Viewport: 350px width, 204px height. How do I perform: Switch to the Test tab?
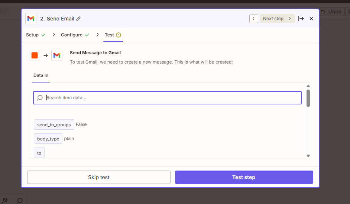click(x=113, y=35)
